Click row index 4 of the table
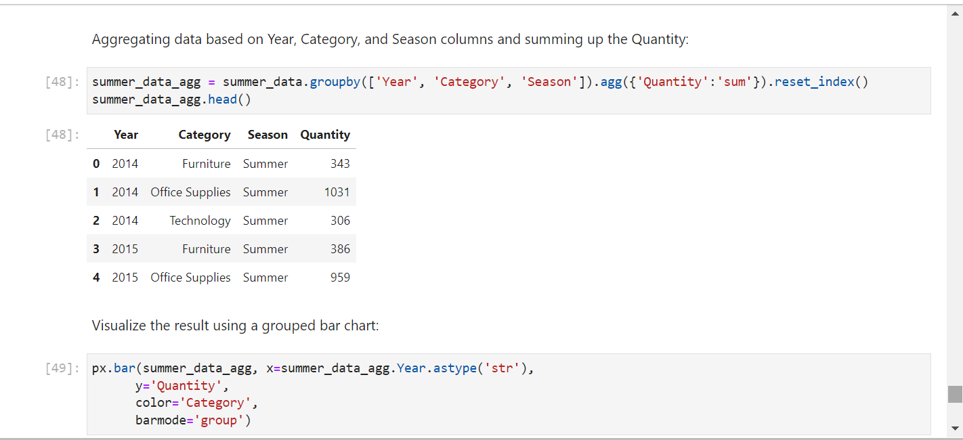Viewport: 963px width, 440px height. pyautogui.click(x=96, y=278)
